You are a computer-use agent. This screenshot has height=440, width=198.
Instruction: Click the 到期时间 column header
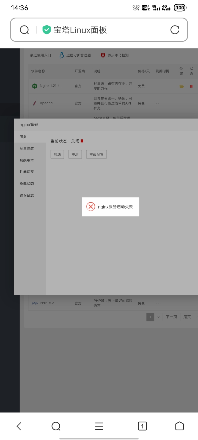pyautogui.click(x=163, y=71)
